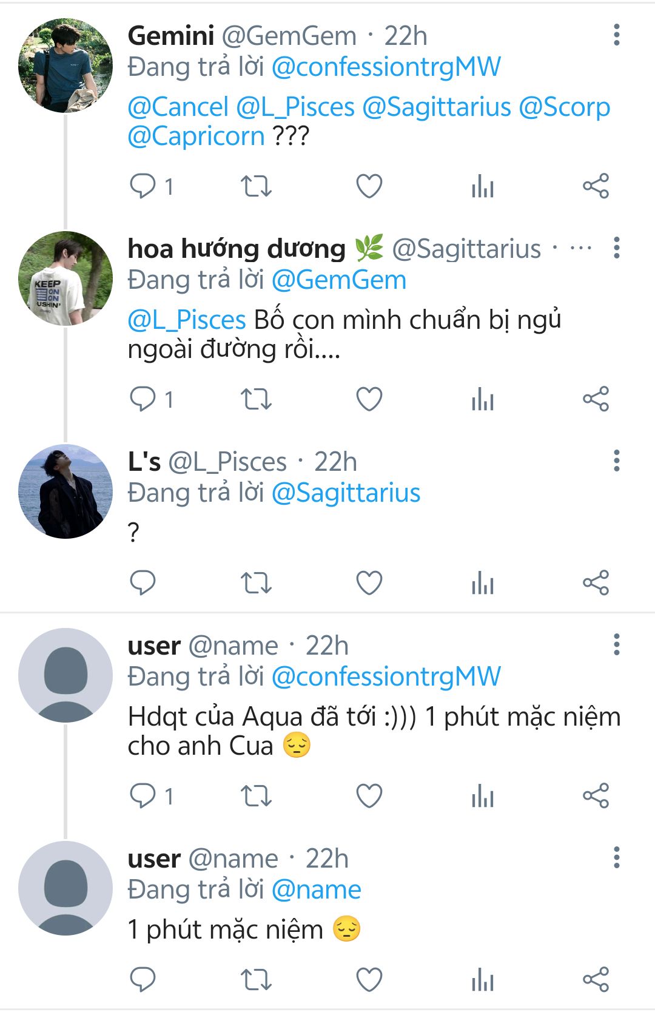The image size is (655, 1012).
Task: Open more options on hoa hướng dương tweet
Action: click(x=616, y=248)
